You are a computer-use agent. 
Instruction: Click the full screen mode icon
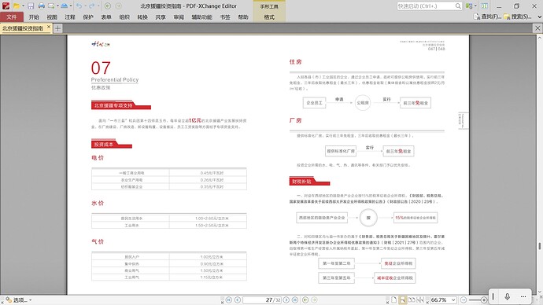[x=485, y=6]
